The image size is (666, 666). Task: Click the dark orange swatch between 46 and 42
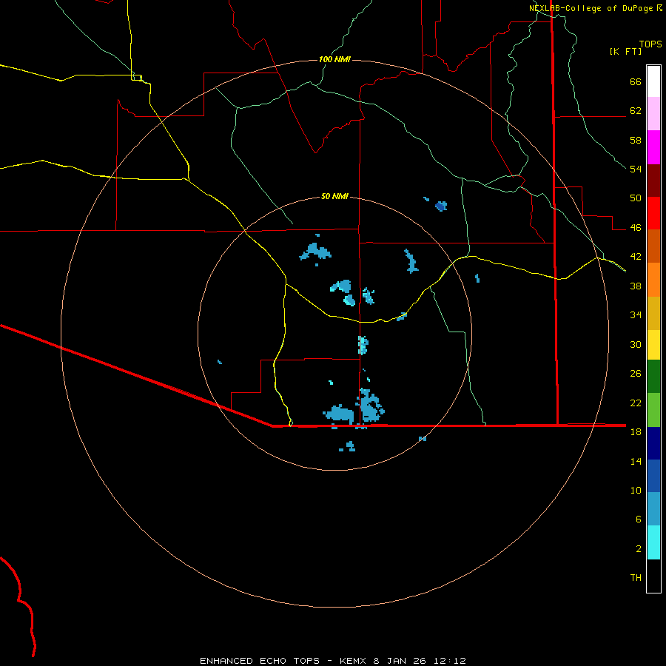point(653,246)
